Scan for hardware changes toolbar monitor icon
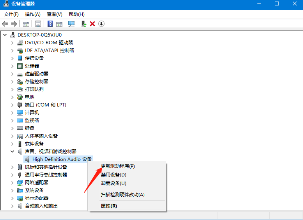This screenshot has height=220, width=303. click(x=71, y=24)
